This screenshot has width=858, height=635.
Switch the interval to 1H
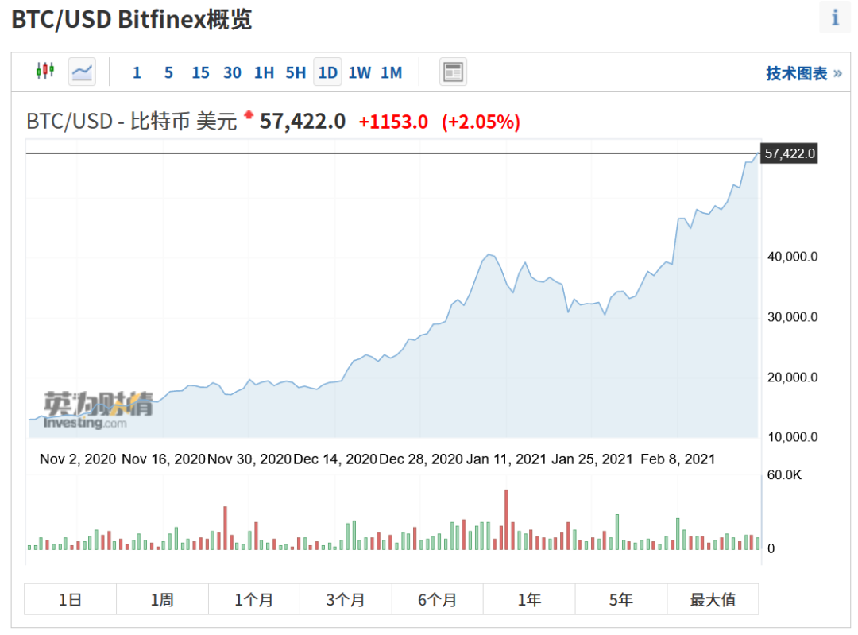(x=264, y=73)
